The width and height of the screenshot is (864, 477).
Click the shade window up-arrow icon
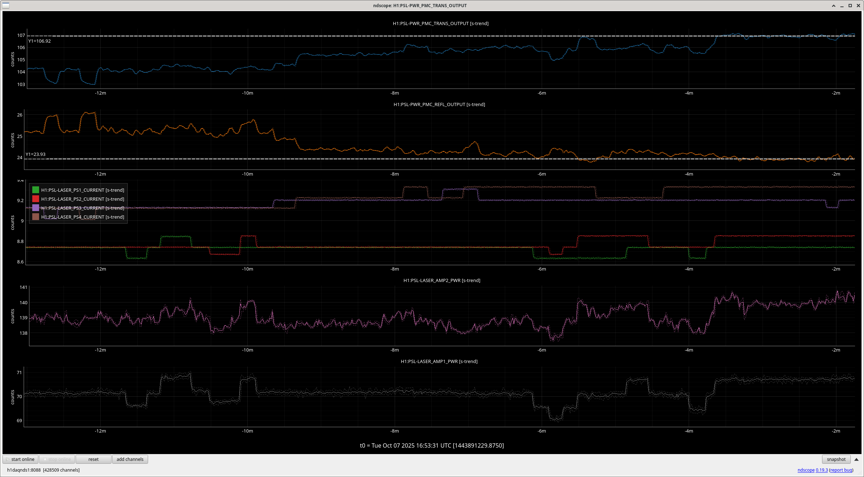point(834,5)
